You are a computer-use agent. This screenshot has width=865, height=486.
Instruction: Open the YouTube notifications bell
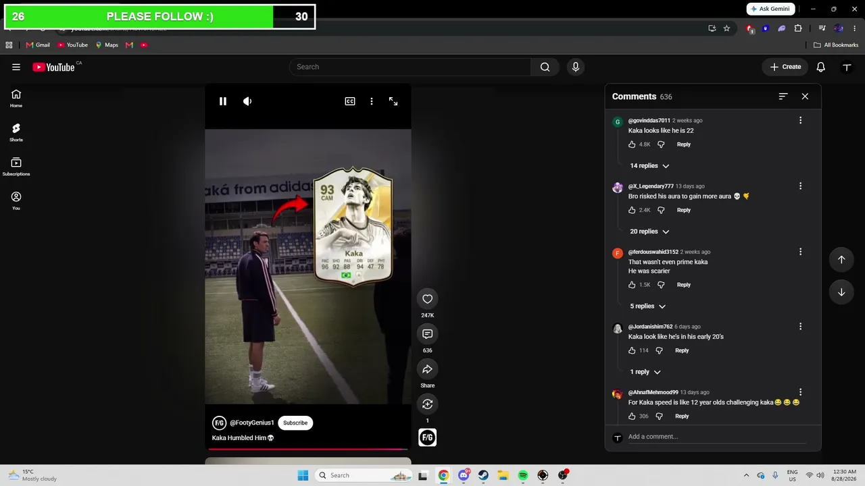point(820,67)
